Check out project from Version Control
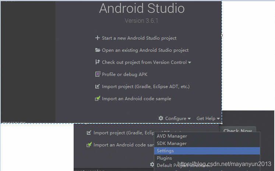275x171 pixels. coord(144,62)
